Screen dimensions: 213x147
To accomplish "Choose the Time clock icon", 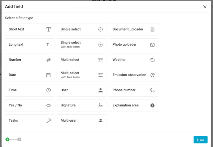I will point(49,90).
